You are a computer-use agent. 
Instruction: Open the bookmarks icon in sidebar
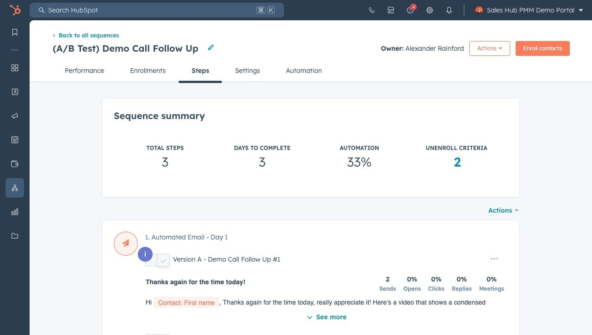(x=15, y=32)
